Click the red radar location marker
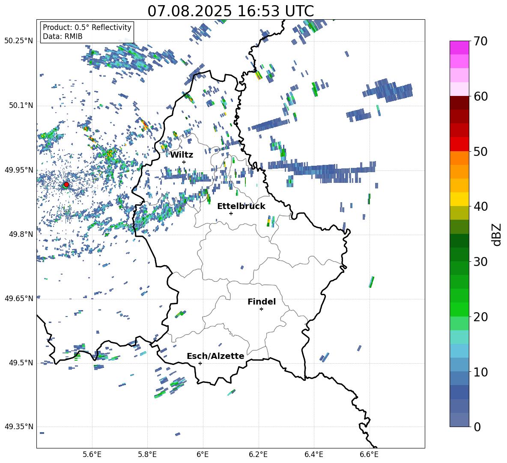 (66, 185)
